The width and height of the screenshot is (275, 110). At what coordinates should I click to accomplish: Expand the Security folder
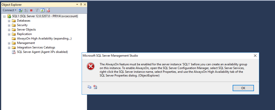click(x=9, y=25)
